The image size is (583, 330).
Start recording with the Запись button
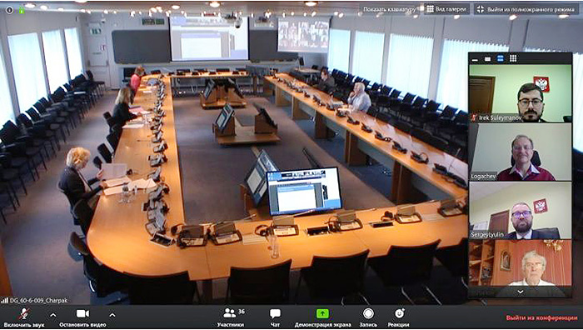tap(368, 317)
